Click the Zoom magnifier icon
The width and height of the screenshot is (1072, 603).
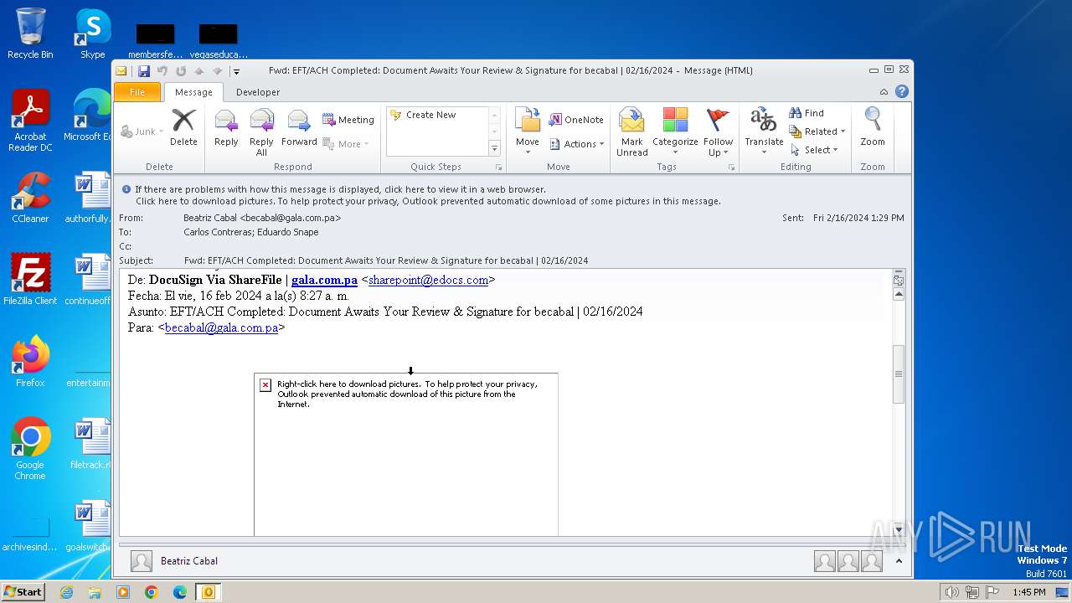[873, 128]
